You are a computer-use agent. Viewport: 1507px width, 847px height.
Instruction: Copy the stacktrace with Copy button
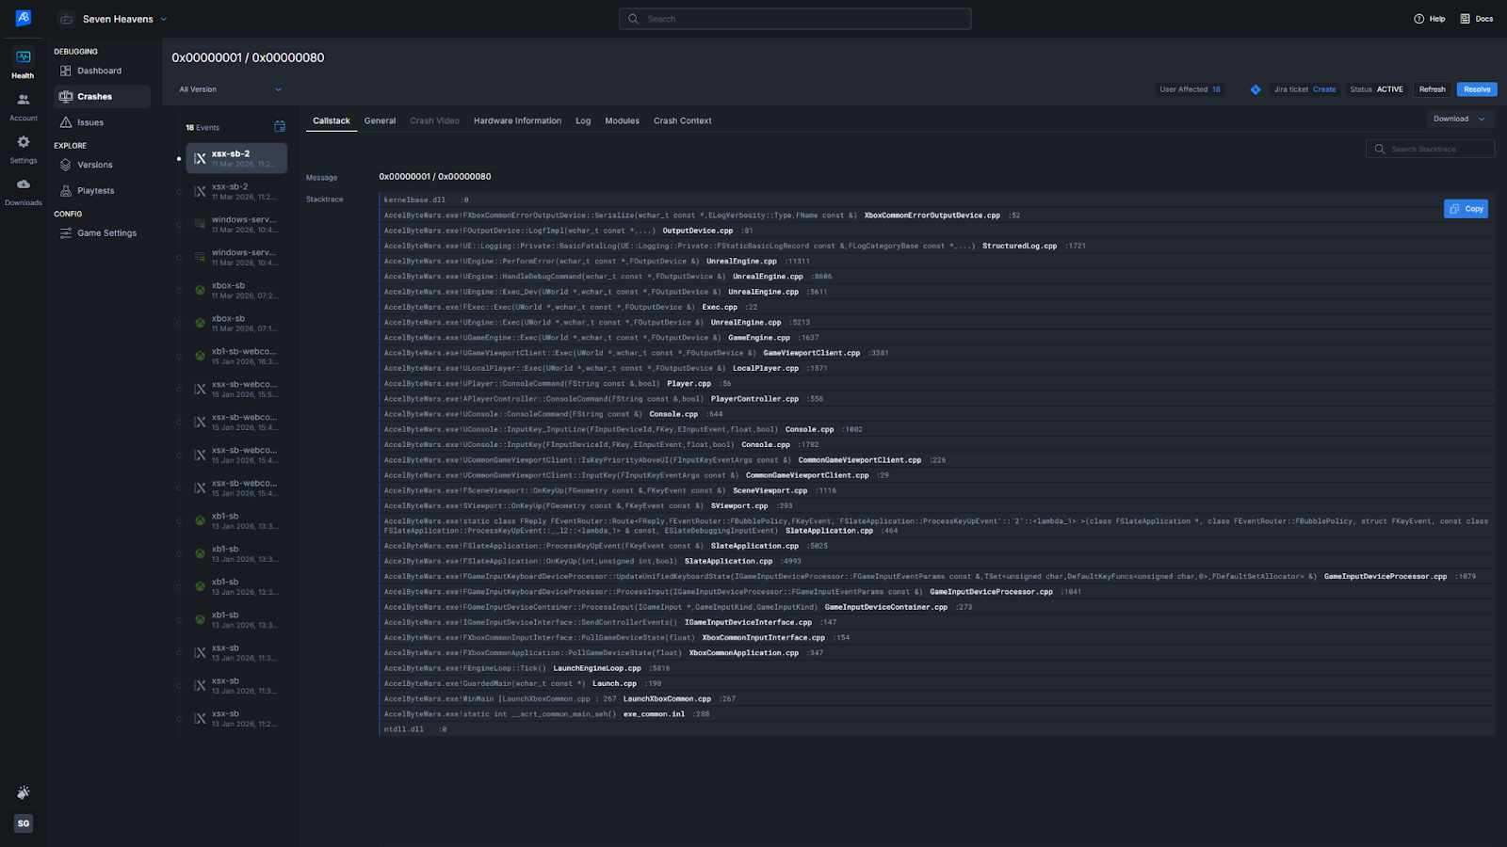point(1466,209)
